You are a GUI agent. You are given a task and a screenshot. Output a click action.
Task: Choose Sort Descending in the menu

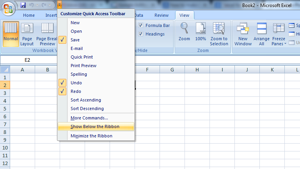[x=96, y=109]
